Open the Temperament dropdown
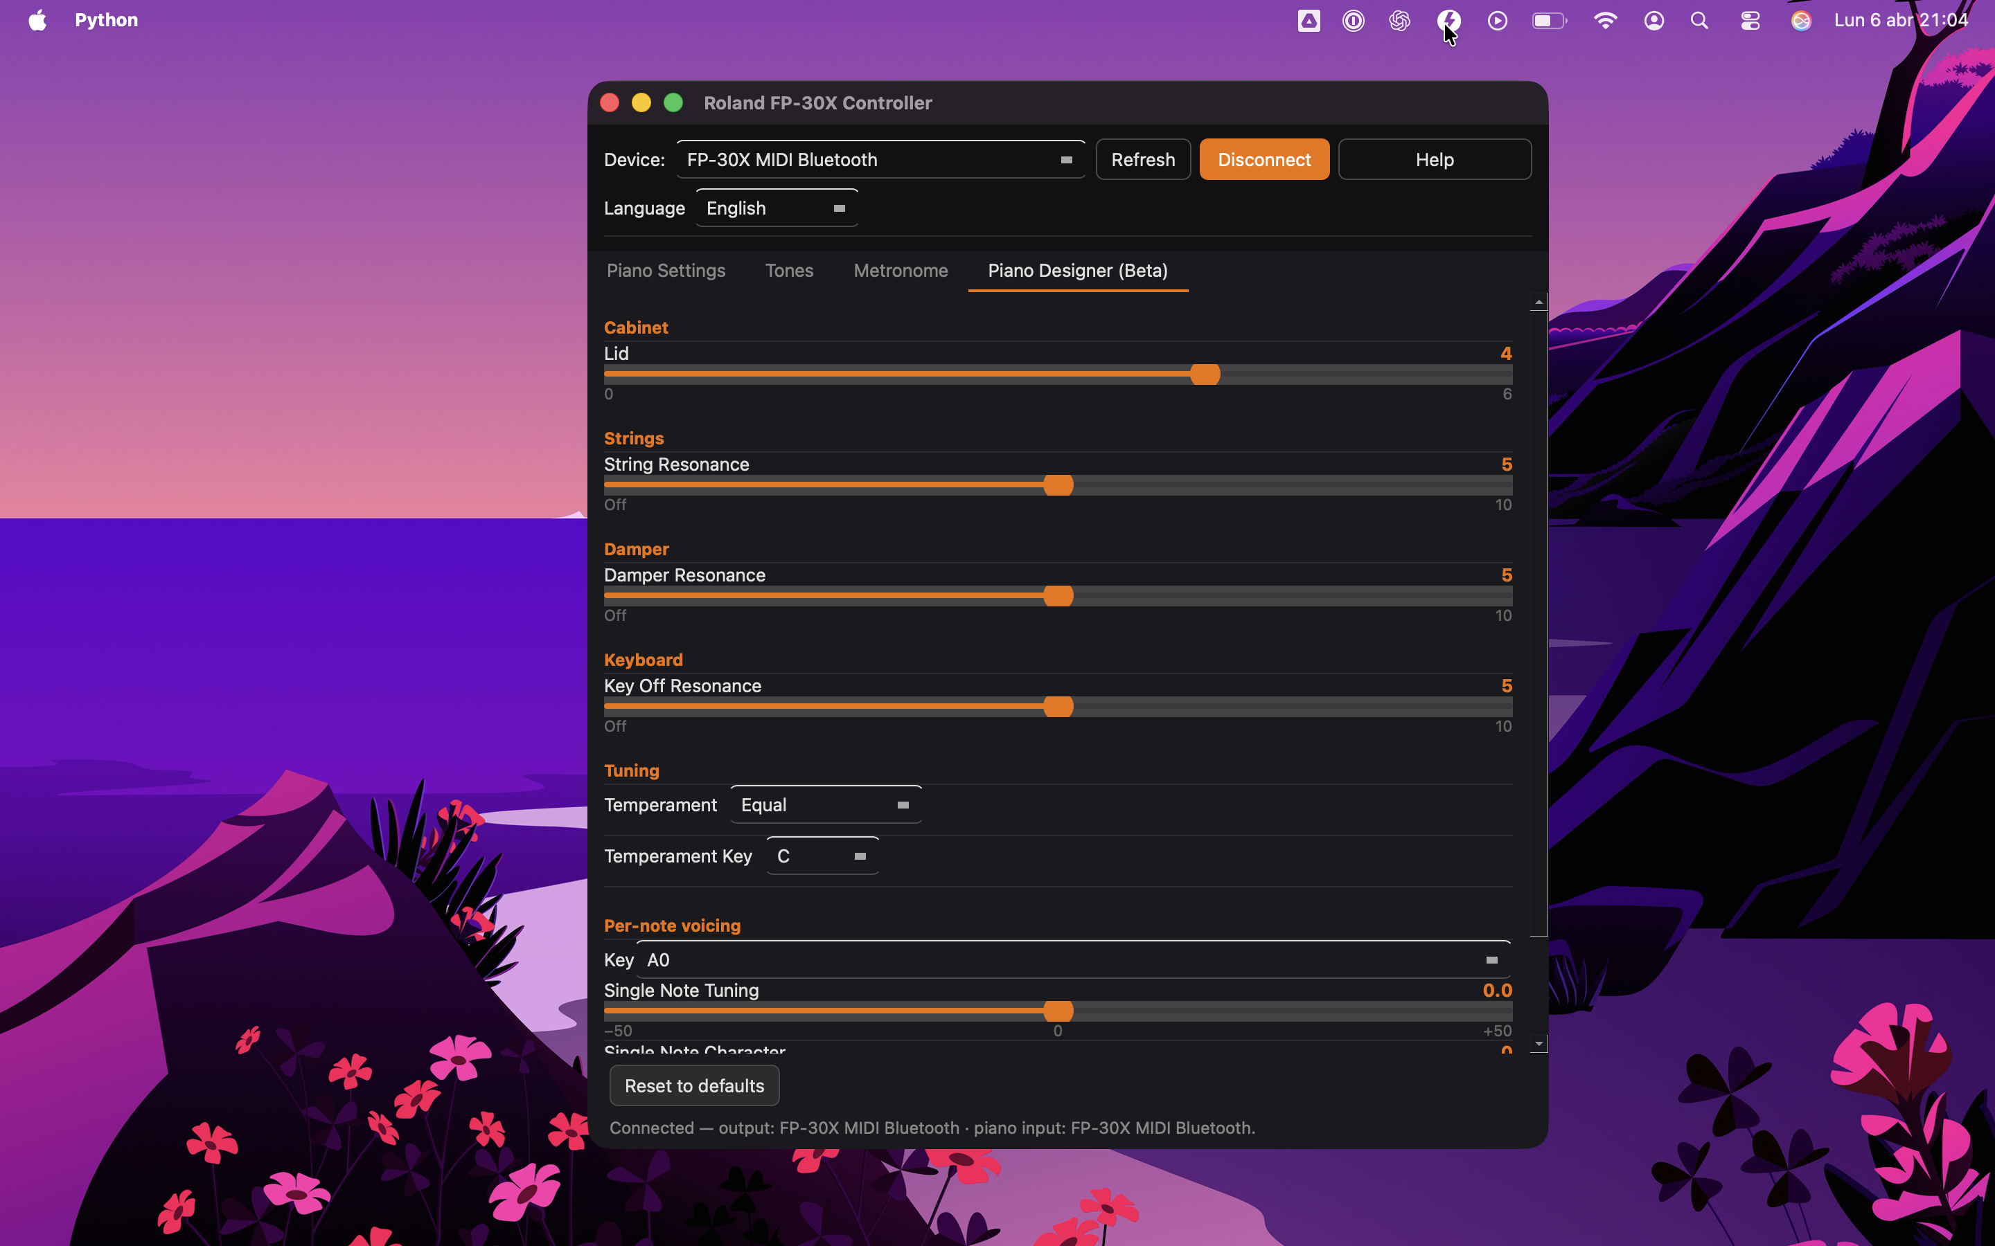This screenshot has width=1995, height=1246. (x=824, y=804)
